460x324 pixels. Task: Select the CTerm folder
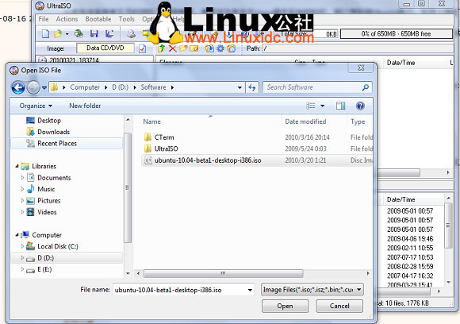[164, 137]
